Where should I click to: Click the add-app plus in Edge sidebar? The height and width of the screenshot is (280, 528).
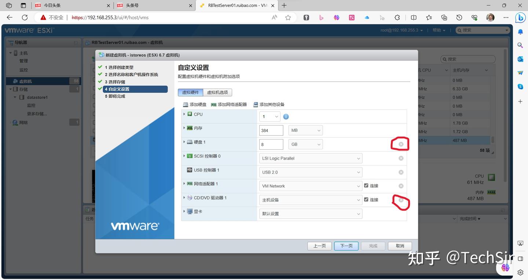520,101
